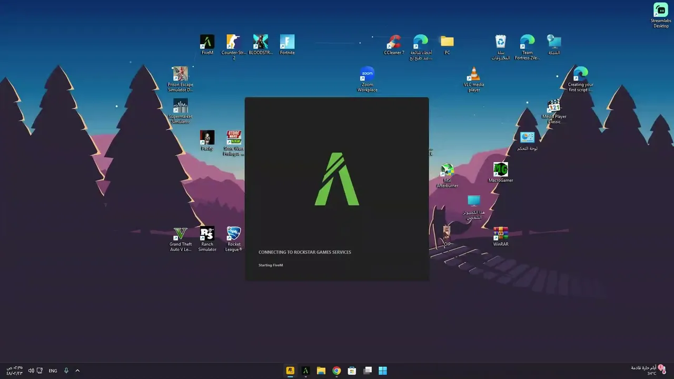674x379 pixels.
Task: Click the volume speaker tray icon
Action: [x=31, y=371]
